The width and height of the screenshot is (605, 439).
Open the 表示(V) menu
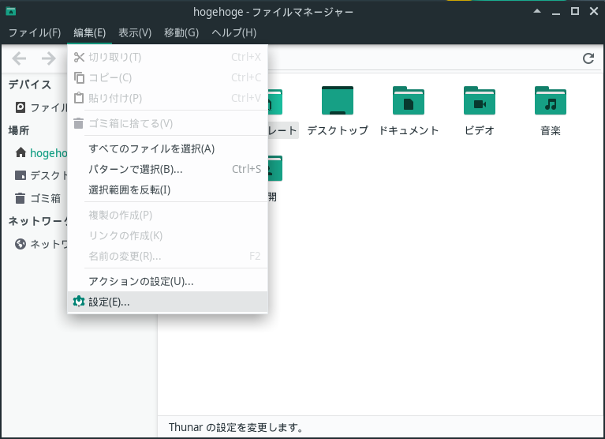(135, 33)
